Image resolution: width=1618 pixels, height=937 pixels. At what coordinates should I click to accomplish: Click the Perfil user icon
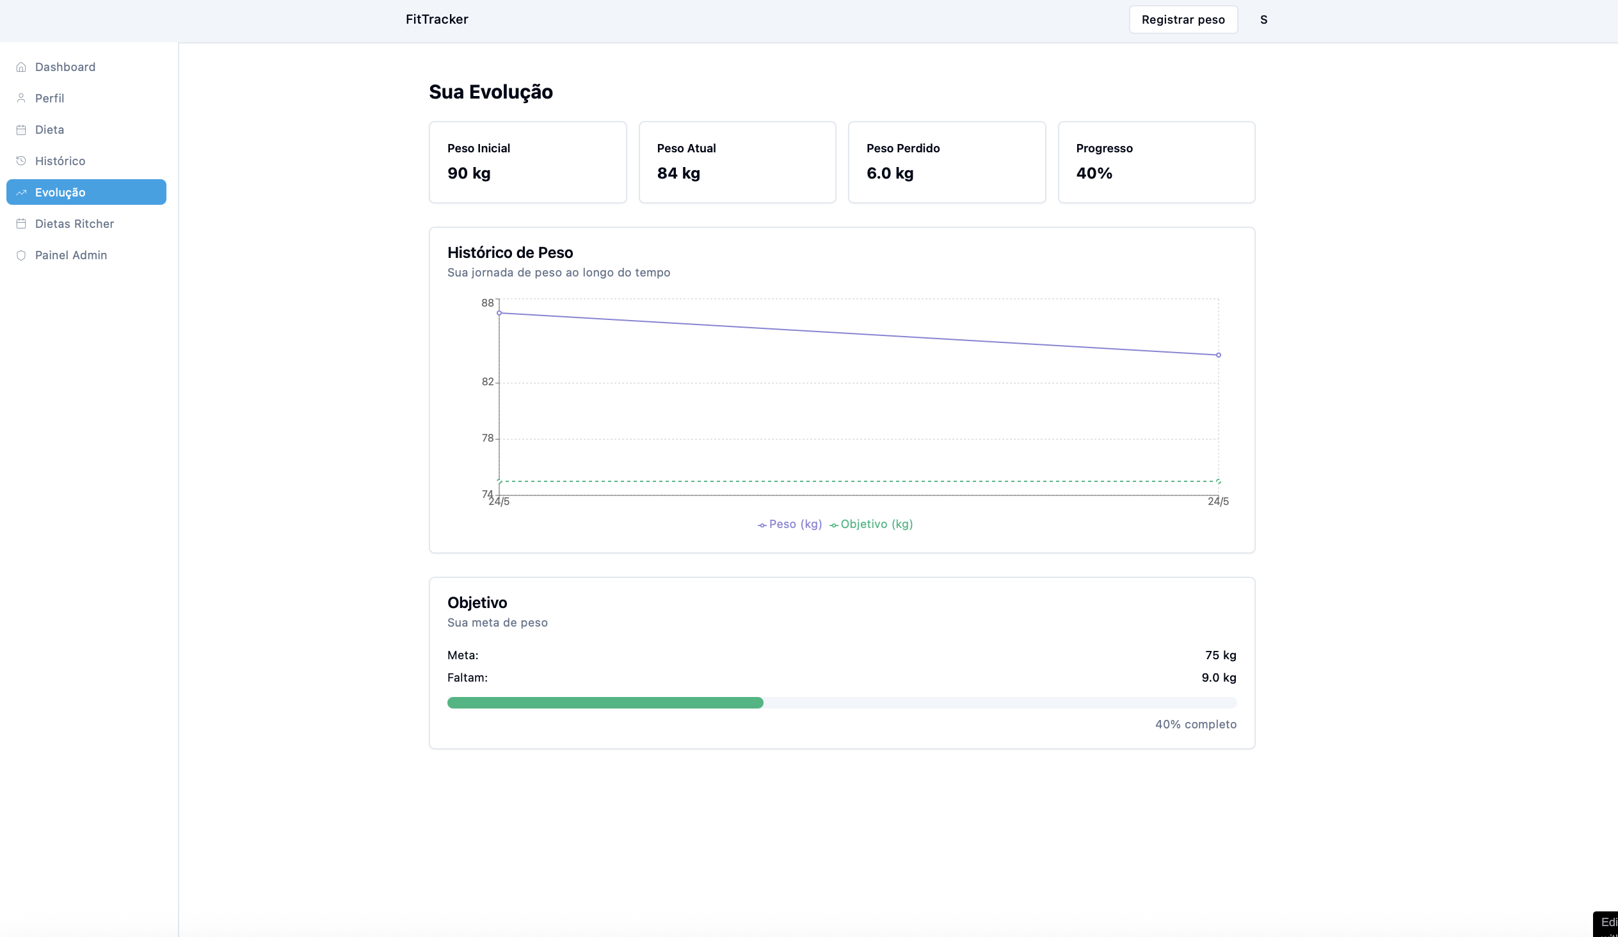click(x=21, y=99)
